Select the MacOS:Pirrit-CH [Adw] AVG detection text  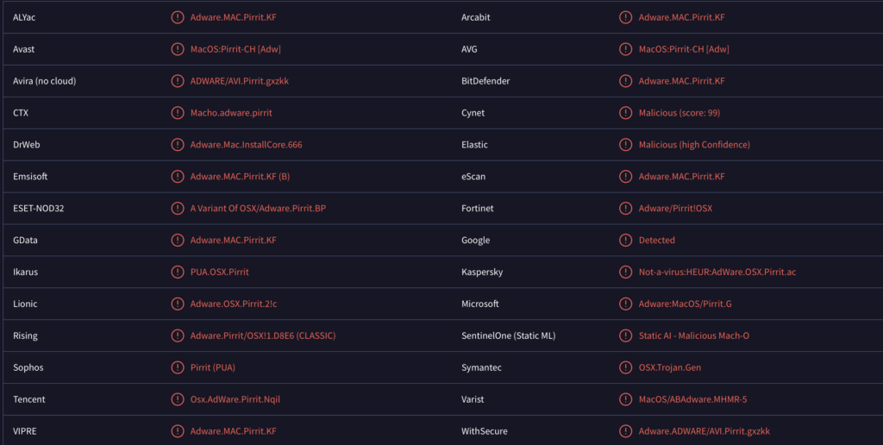click(684, 49)
